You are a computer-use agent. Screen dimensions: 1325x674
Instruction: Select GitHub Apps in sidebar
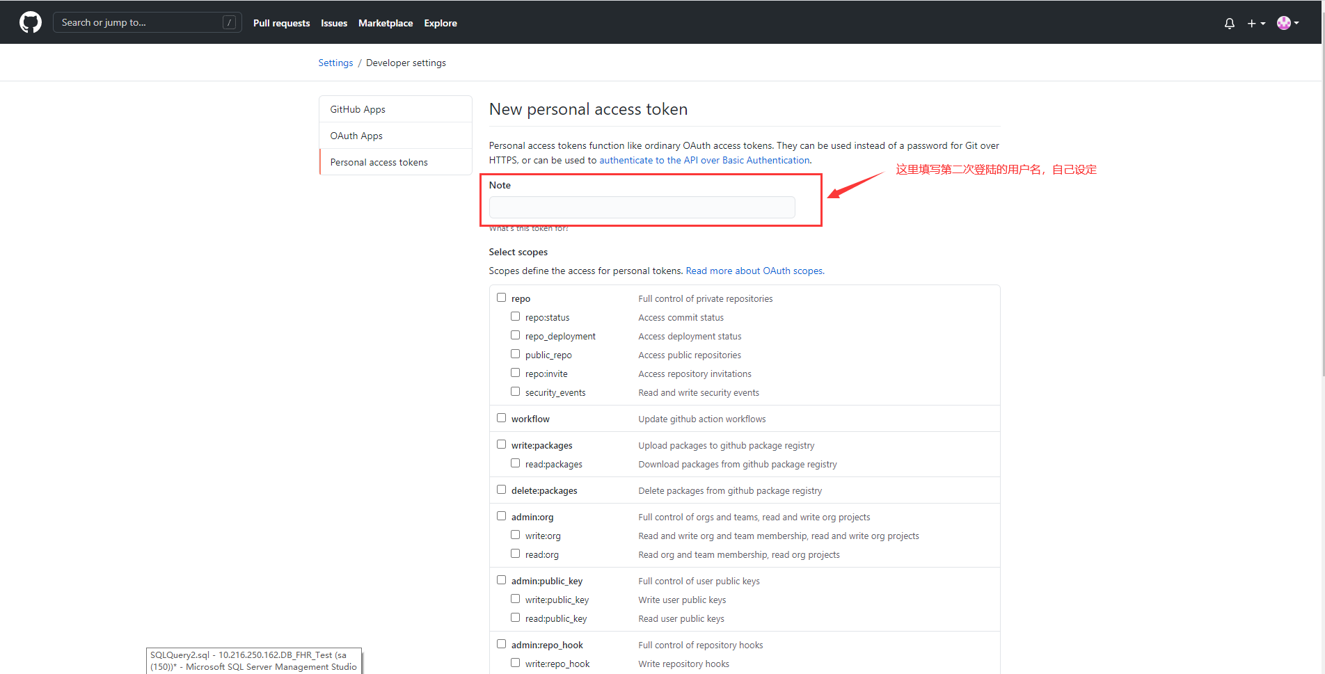395,109
